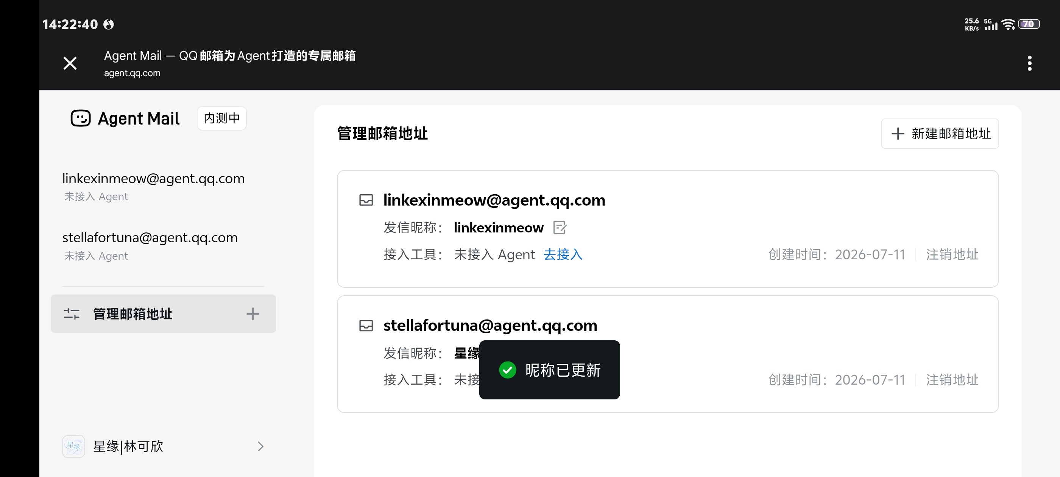Click the 新建邮箱地址 button
Screen dimensions: 1060x477
click(x=940, y=134)
